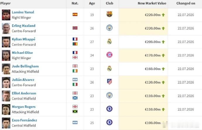This screenshot has width=202, height=130.
Task: Click Michael Olise's portrait thumbnail
Action: coord(6,55)
